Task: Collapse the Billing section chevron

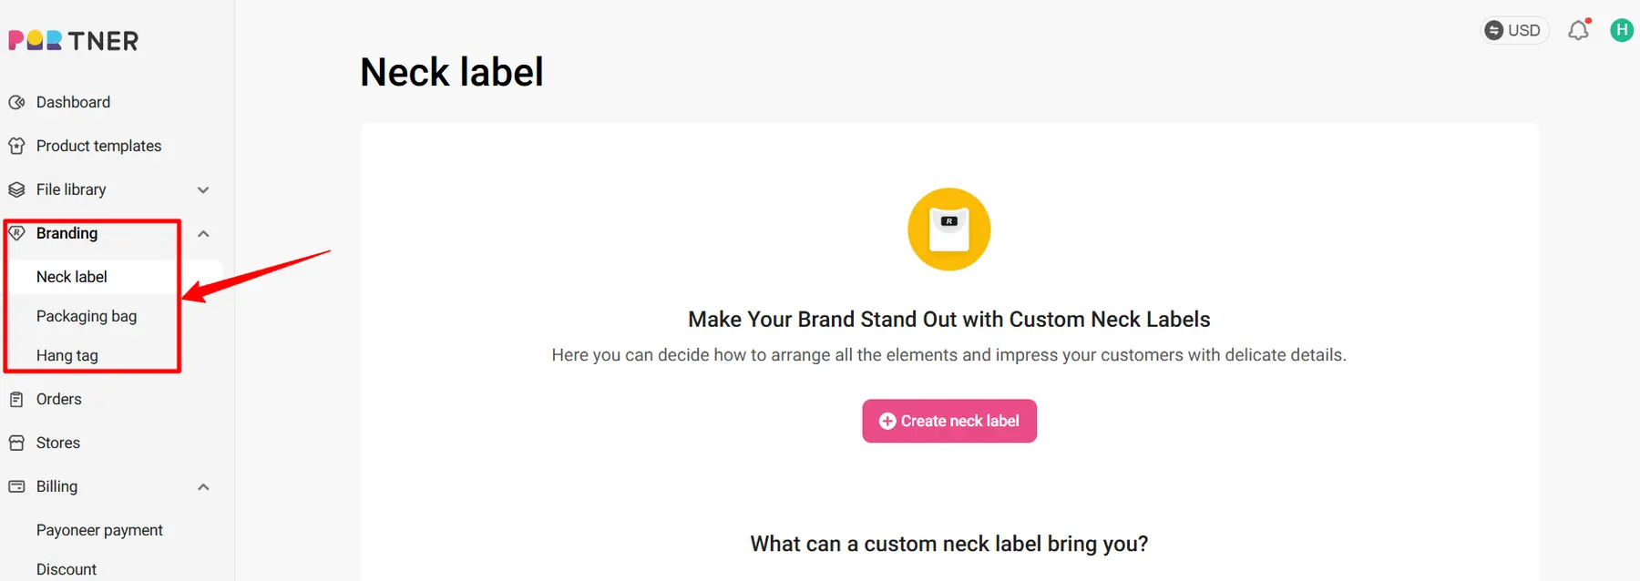Action: point(203,487)
